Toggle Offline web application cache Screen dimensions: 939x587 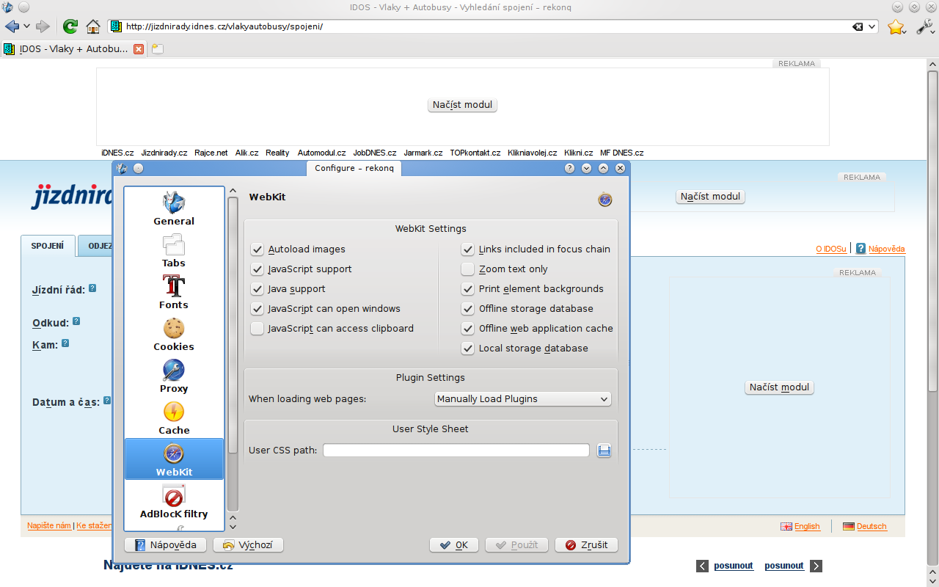click(467, 329)
